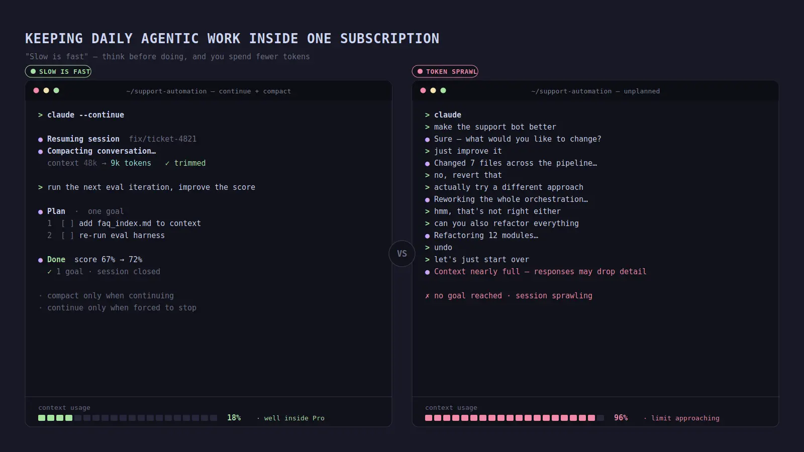Click the 'no goal reached · session sprawling' message

(513, 296)
